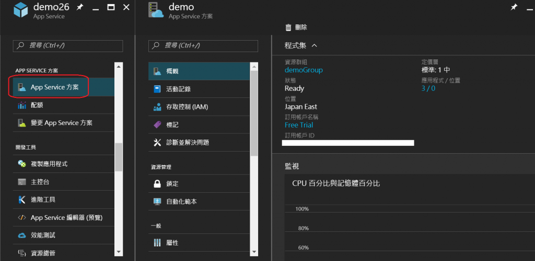The image size is (535, 261).
Task: Click the 配額 bar chart icon
Action: click(x=22, y=105)
